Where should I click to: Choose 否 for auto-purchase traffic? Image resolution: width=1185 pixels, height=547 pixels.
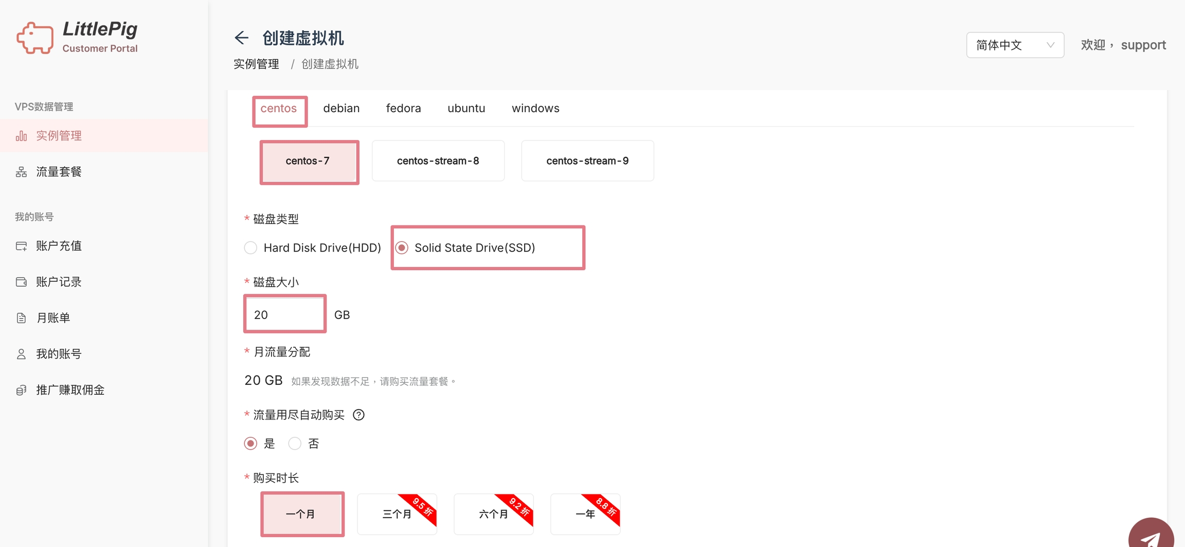(295, 444)
